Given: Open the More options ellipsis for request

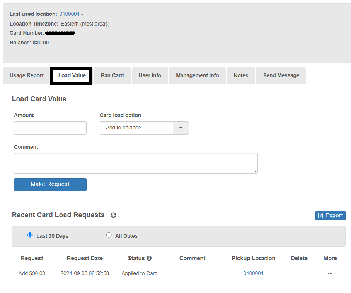Looking at the screenshot, I should click(x=330, y=273).
